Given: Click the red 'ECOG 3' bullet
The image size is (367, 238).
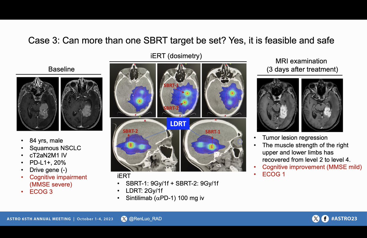Looking at the screenshot, I should point(41,192).
